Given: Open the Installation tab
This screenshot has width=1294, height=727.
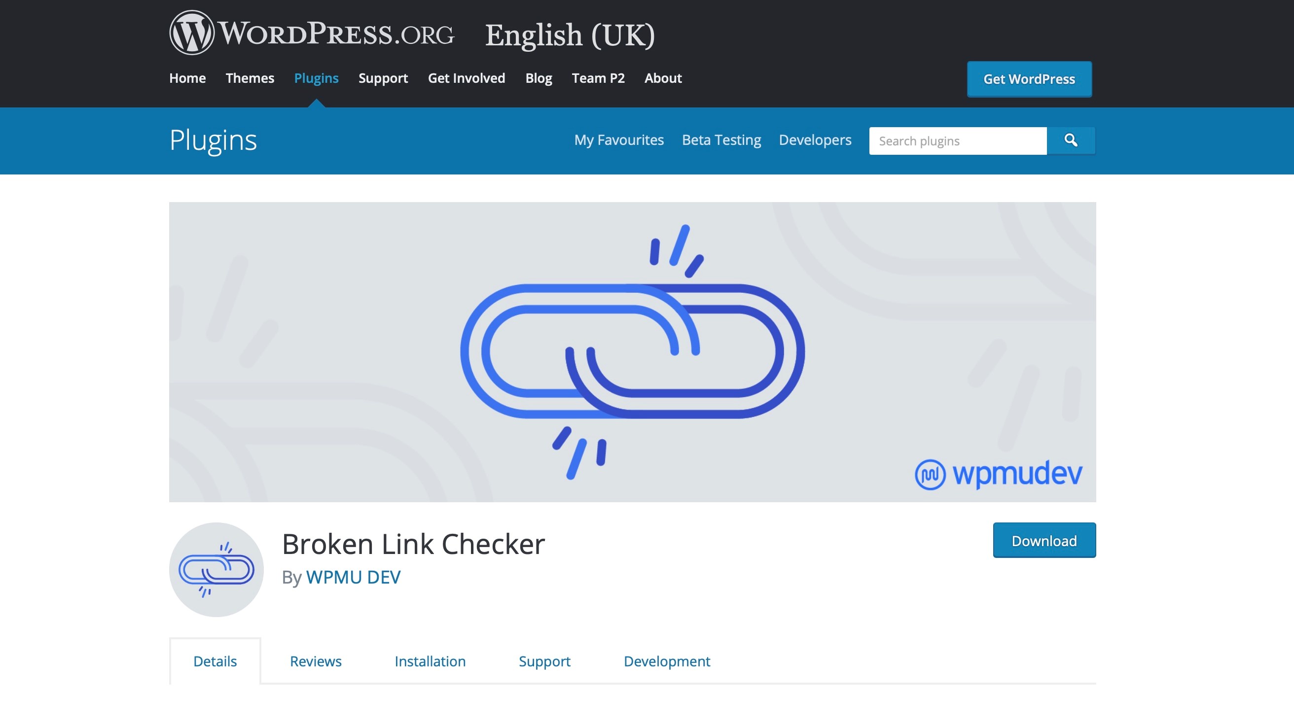Looking at the screenshot, I should coord(430,660).
